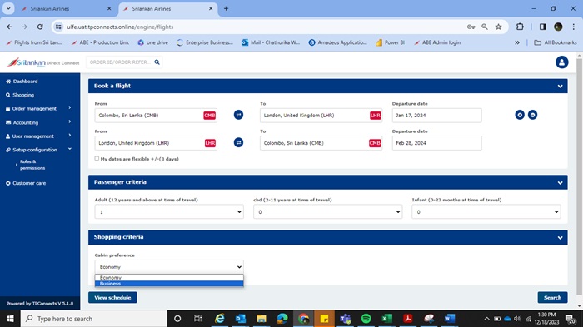
Task: Toggle the Cabin preference dropdown
Action: pos(169,267)
